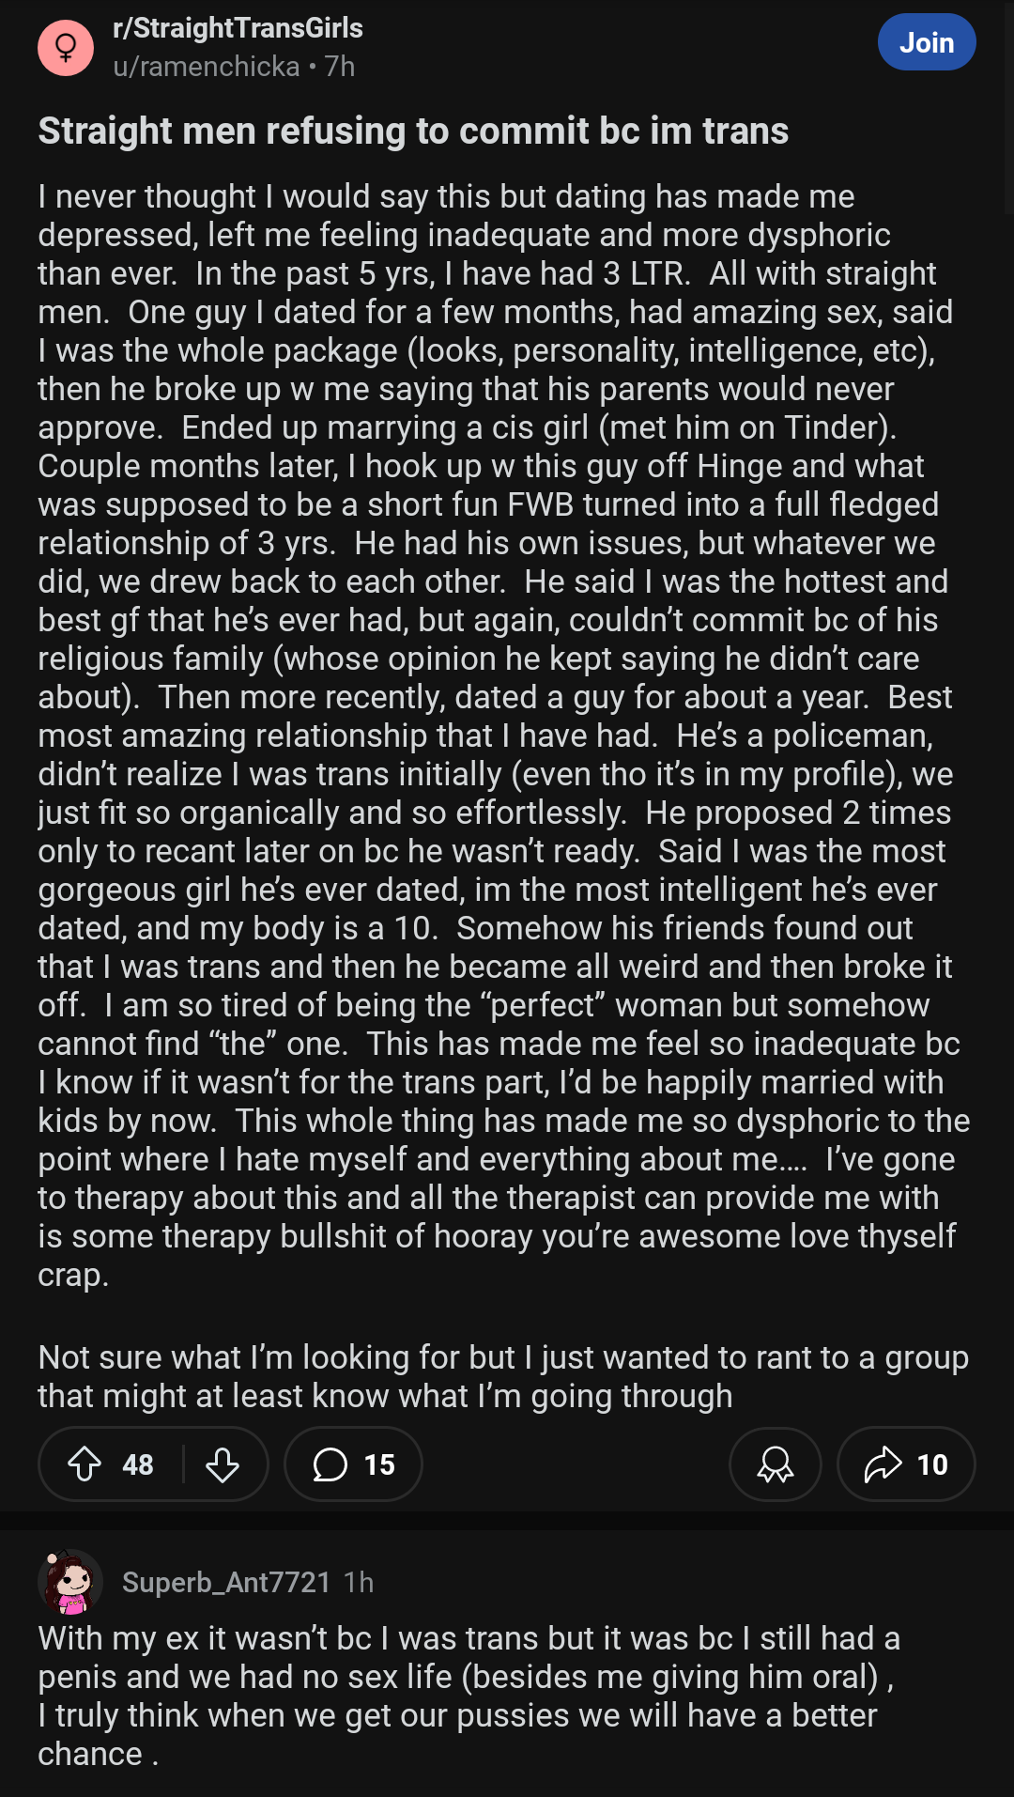Tap the post score of 48
This screenshot has width=1014, height=1797.
138,1464
